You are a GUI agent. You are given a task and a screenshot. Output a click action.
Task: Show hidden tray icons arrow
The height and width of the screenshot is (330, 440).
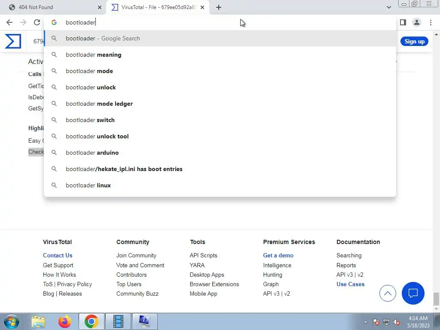coord(365,322)
